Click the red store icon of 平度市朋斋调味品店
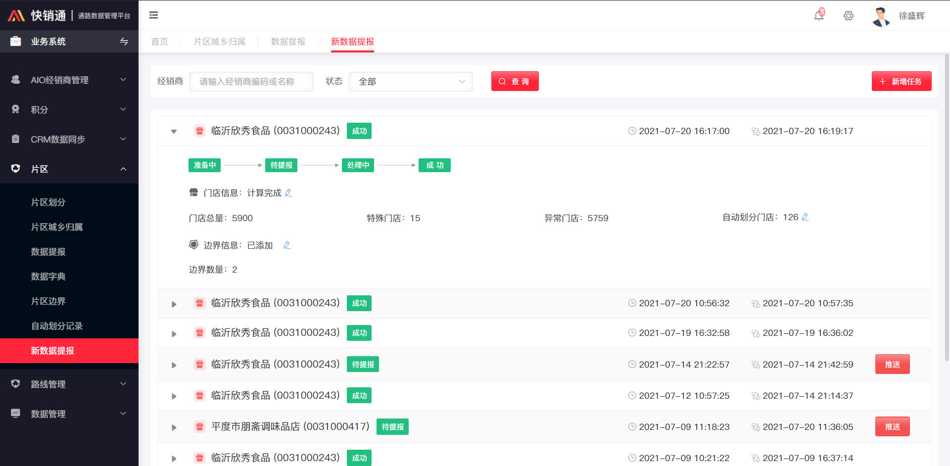 pos(199,427)
